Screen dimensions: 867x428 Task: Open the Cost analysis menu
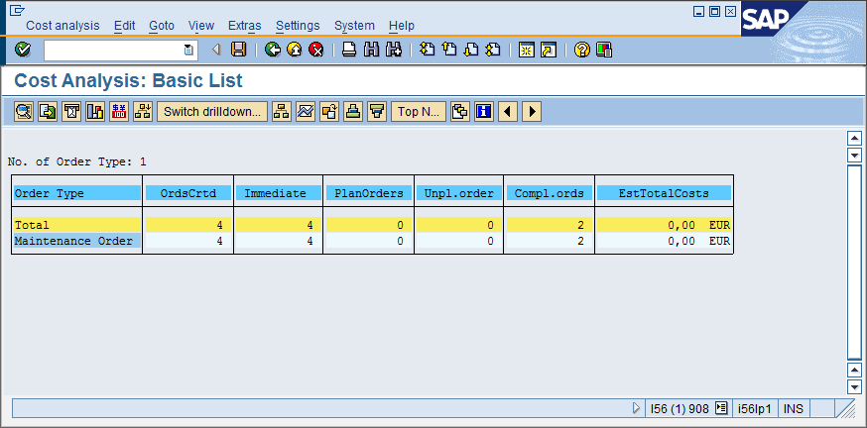coord(63,26)
